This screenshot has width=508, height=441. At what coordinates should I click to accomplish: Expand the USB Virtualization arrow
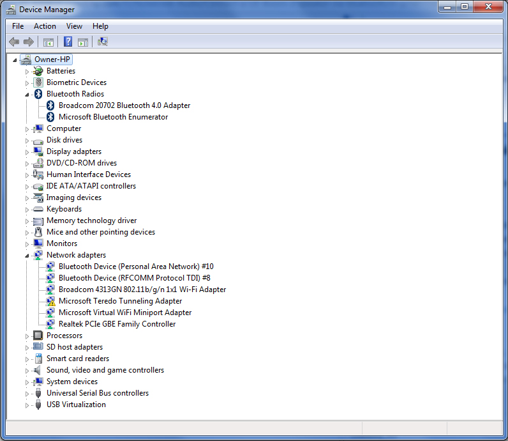(x=27, y=405)
